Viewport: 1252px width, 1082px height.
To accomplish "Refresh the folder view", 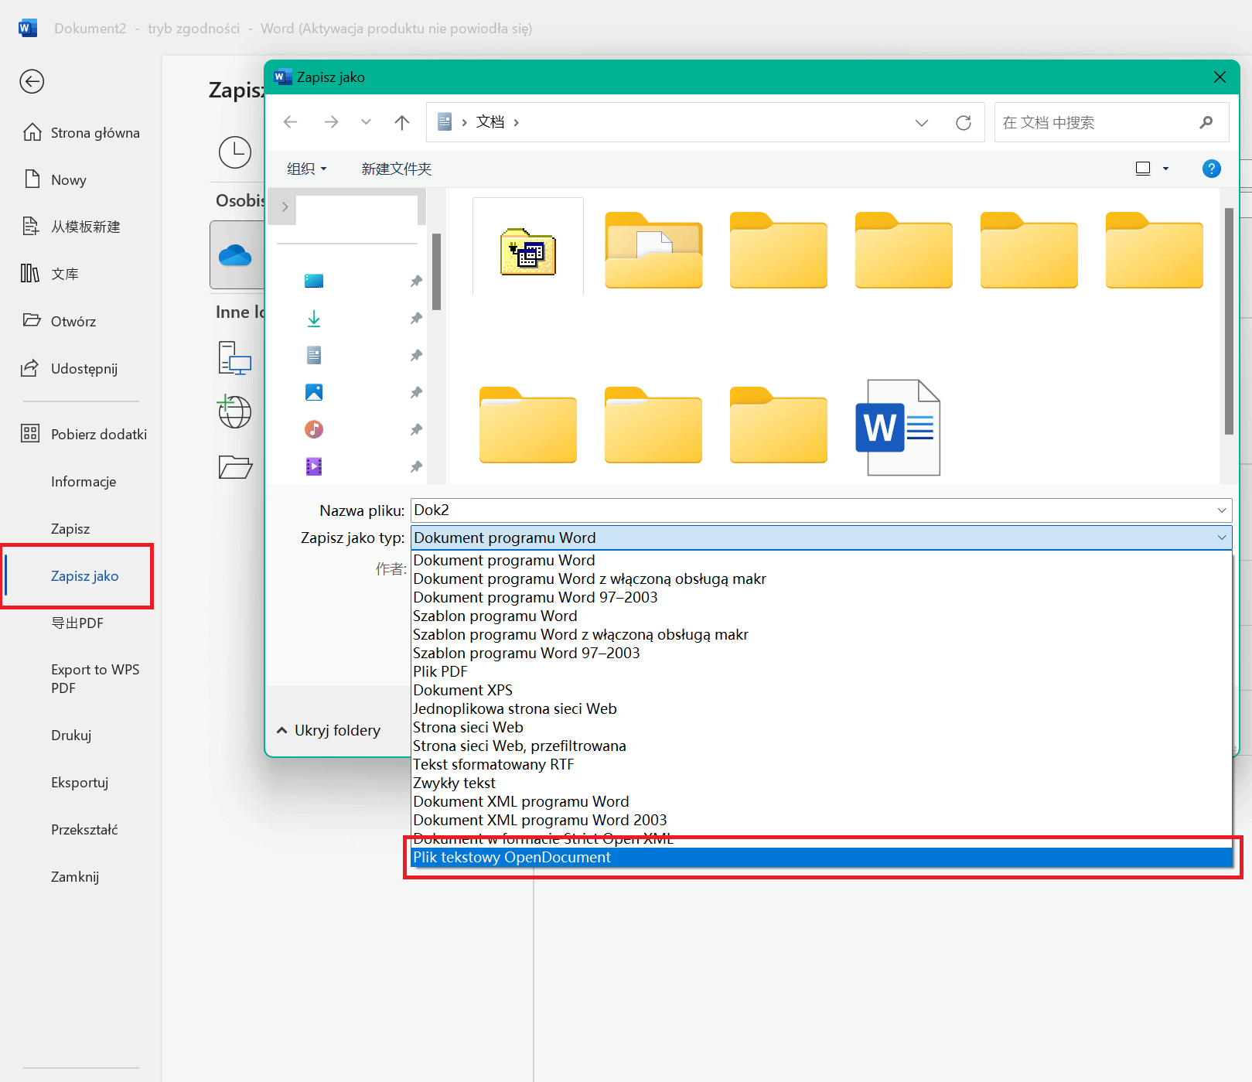I will pyautogui.click(x=964, y=122).
